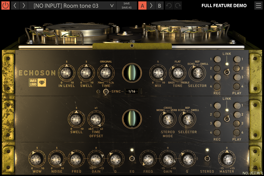Toggle lower unit REC head 4
The image size is (264, 176).
click(217, 133)
